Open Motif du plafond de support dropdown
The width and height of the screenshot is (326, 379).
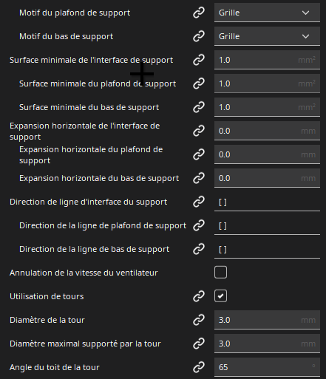(x=267, y=13)
